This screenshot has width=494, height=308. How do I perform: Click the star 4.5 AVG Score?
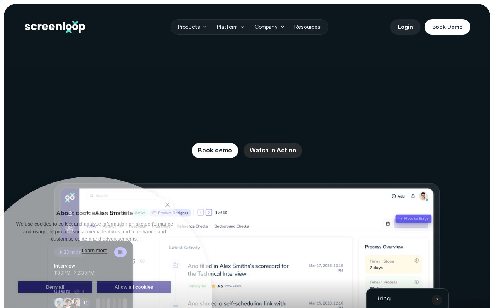(x=226, y=286)
